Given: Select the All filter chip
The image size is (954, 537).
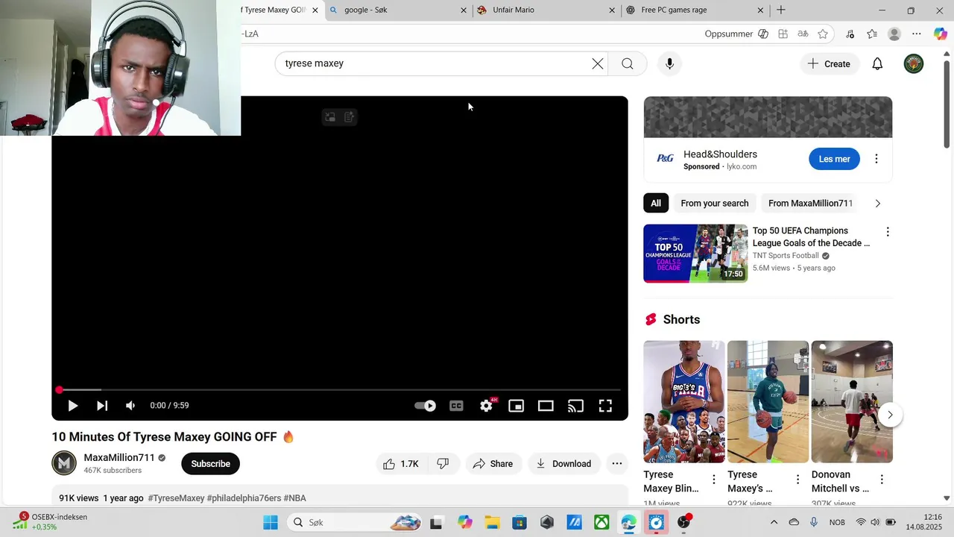Looking at the screenshot, I should click(x=656, y=204).
